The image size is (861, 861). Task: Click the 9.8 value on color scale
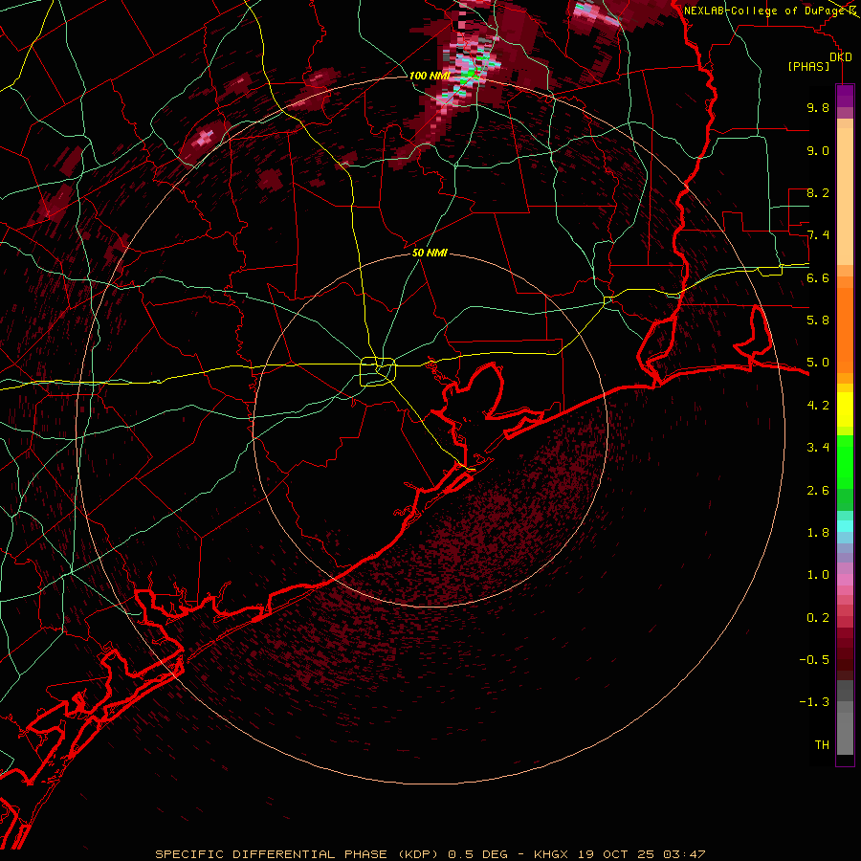(818, 107)
